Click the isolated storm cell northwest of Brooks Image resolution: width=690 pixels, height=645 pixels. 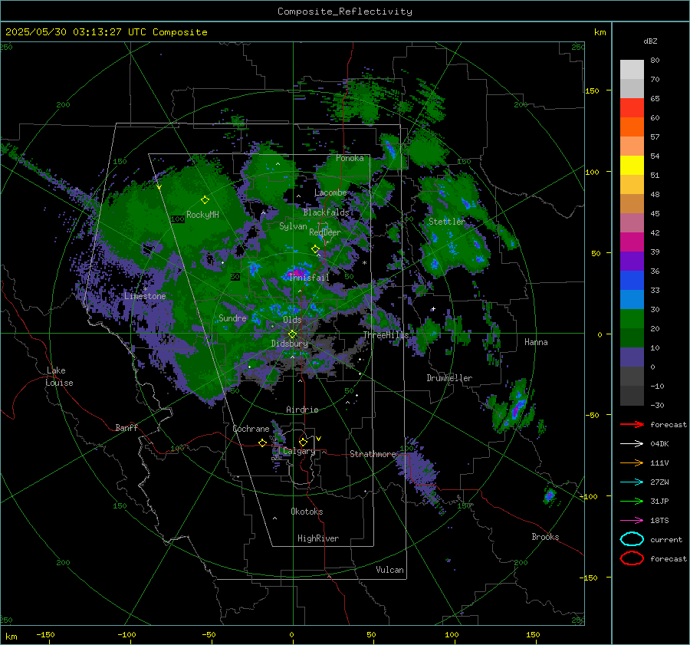click(549, 495)
